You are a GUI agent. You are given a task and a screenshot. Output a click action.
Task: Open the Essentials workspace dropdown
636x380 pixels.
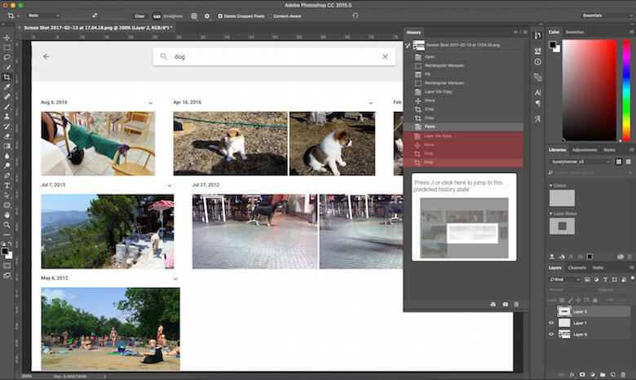[x=606, y=15]
